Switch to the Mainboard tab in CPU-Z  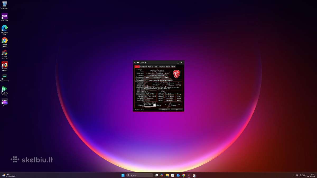143,67
